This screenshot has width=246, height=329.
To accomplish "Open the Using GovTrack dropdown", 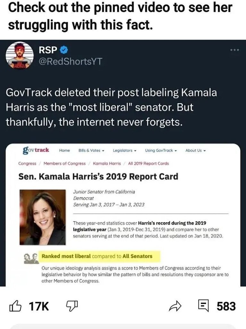I will [160, 150].
